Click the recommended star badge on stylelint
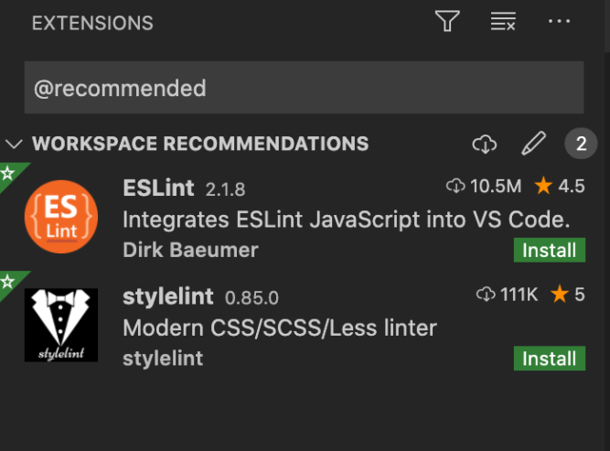 pos(8,281)
